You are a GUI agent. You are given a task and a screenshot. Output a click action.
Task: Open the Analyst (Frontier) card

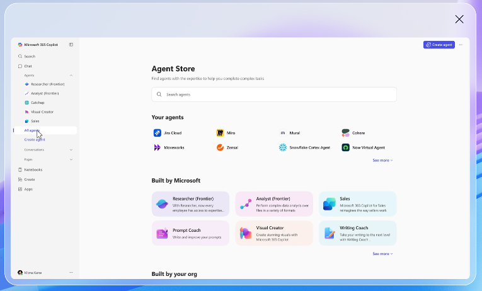pos(274,204)
